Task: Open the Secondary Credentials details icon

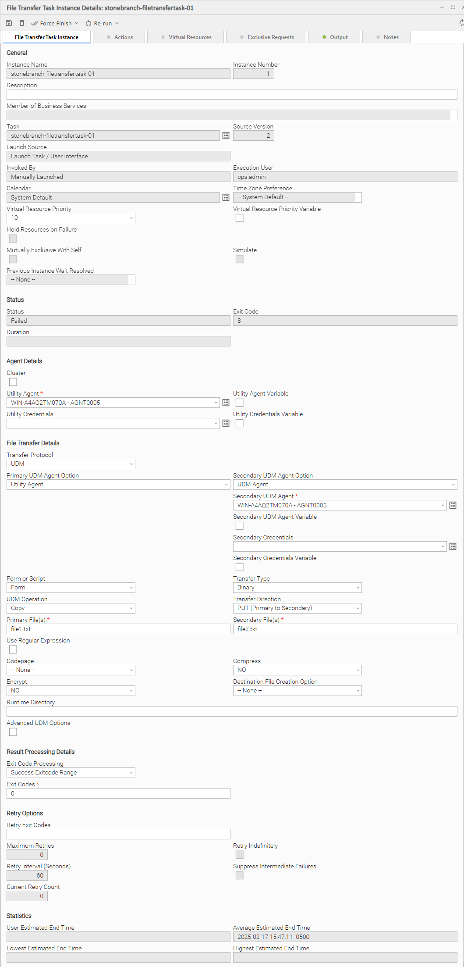Action: tap(453, 546)
